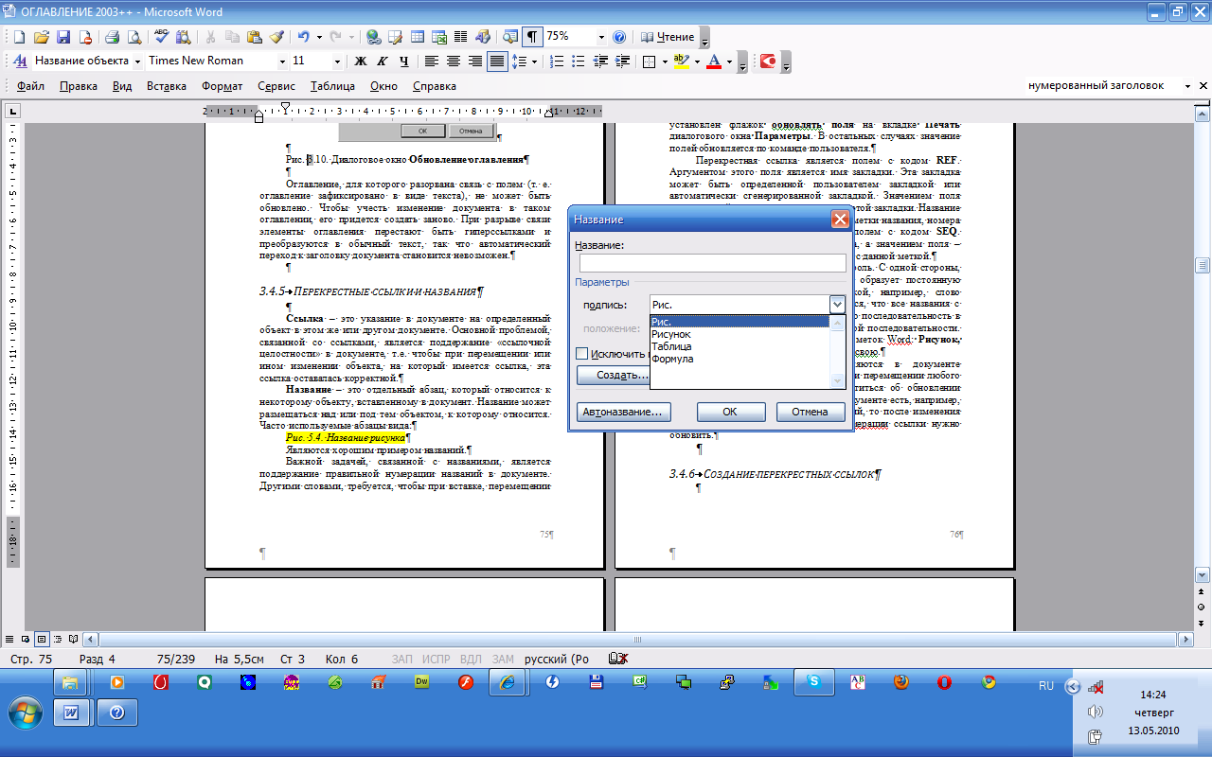The height and width of the screenshot is (757, 1212).
Task: Tick the 'Исключить' checkbox in the dialog
Action: [582, 353]
